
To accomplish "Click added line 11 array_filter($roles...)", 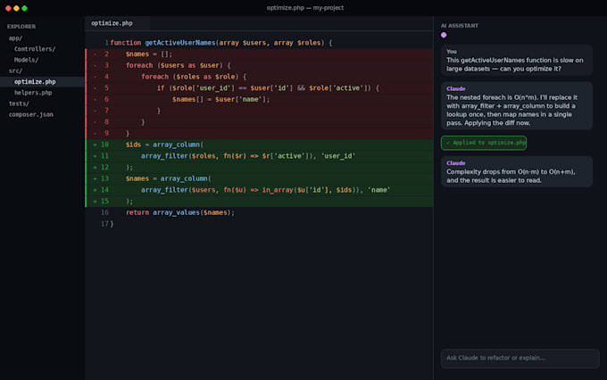I will point(259,156).
